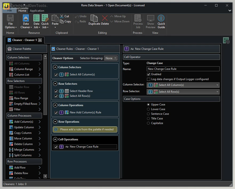Image resolution: width=235 pixels, height=189 pixels.
Task: Open the Selector Grouping dropdown
Action: point(111,58)
